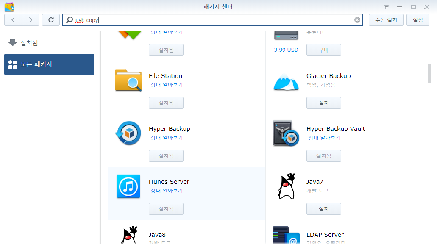437x244 pixels.
Task: Click the 3.99 USD price link
Action: 286,50
